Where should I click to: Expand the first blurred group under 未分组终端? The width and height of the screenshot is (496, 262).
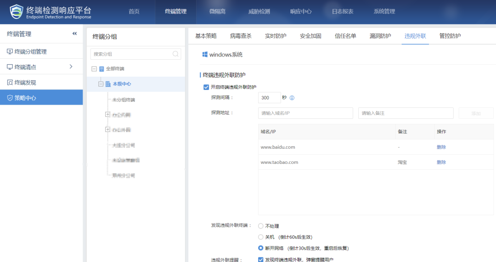pyautogui.click(x=107, y=114)
